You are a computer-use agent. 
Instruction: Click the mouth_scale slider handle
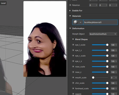93,78
